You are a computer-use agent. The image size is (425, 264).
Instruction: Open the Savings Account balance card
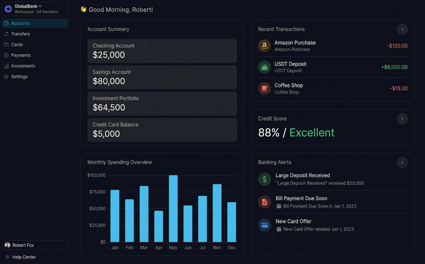(x=162, y=77)
